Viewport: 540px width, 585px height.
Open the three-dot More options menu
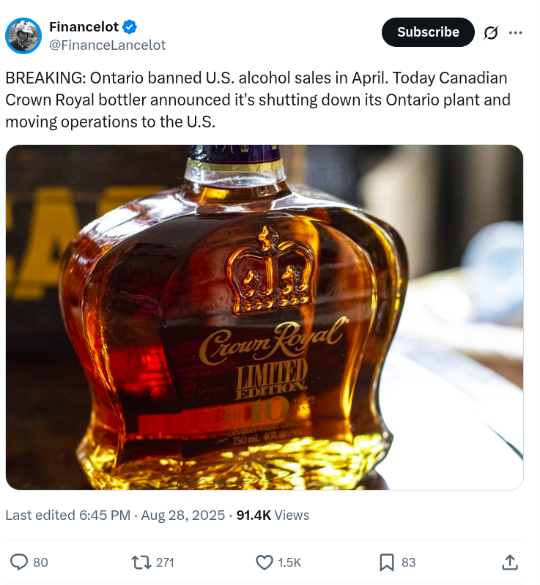(515, 33)
